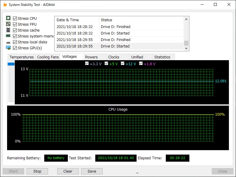Click the blue thumb of voltage graph slider

(11, 64)
